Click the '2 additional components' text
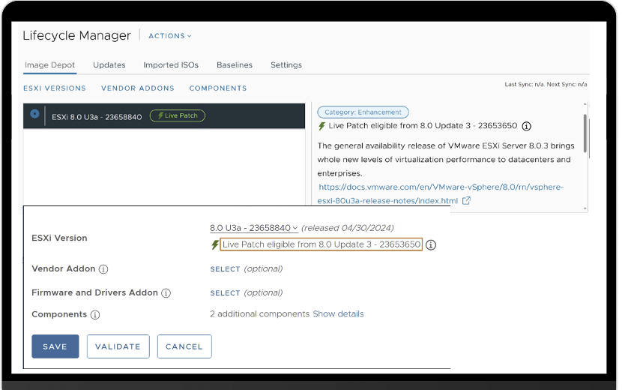The width and height of the screenshot is (622, 390). coord(259,313)
